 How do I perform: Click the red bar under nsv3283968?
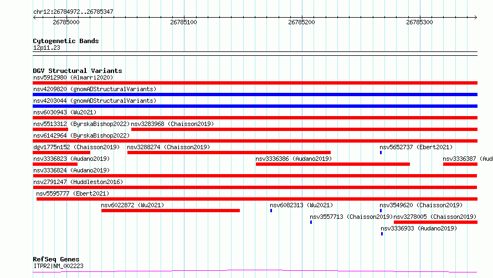[x=304, y=129]
